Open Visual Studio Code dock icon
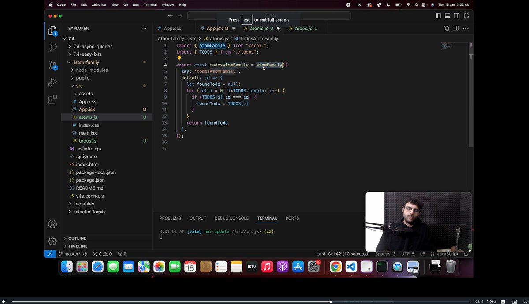Image resolution: width=529 pixels, height=304 pixels. [x=351, y=267]
